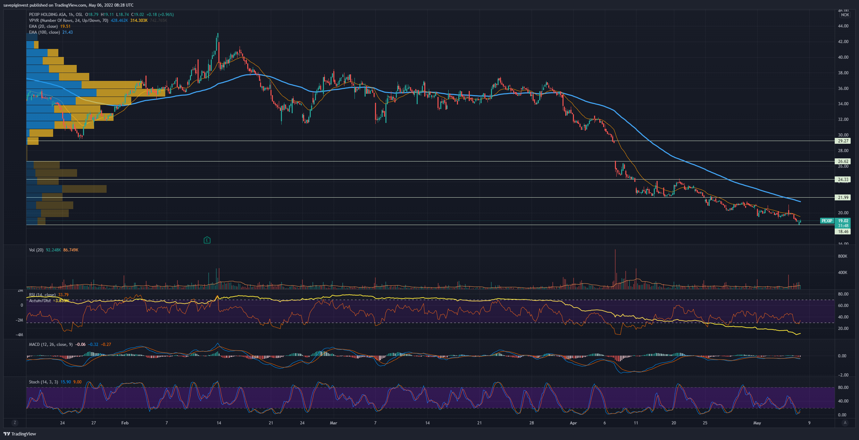Click the 800K volume axis label

coord(843,256)
